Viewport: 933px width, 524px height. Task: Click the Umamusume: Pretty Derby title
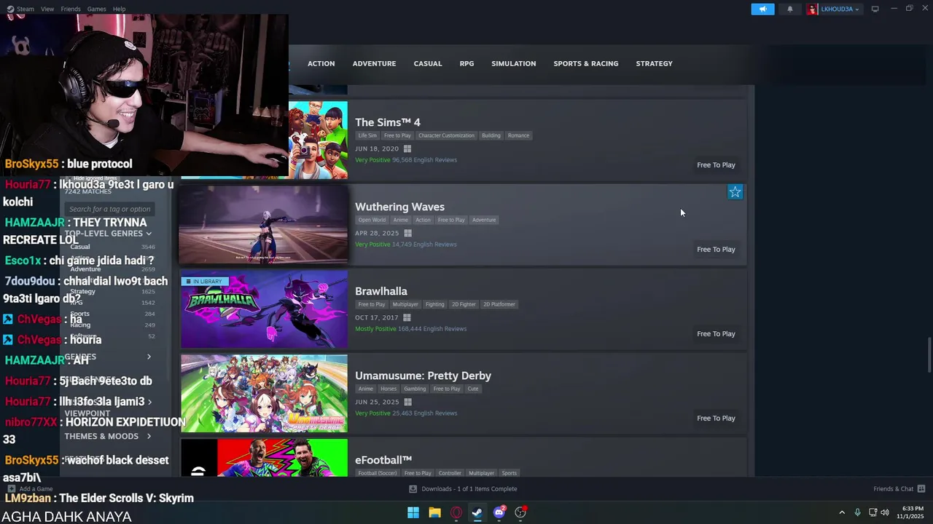point(423,376)
